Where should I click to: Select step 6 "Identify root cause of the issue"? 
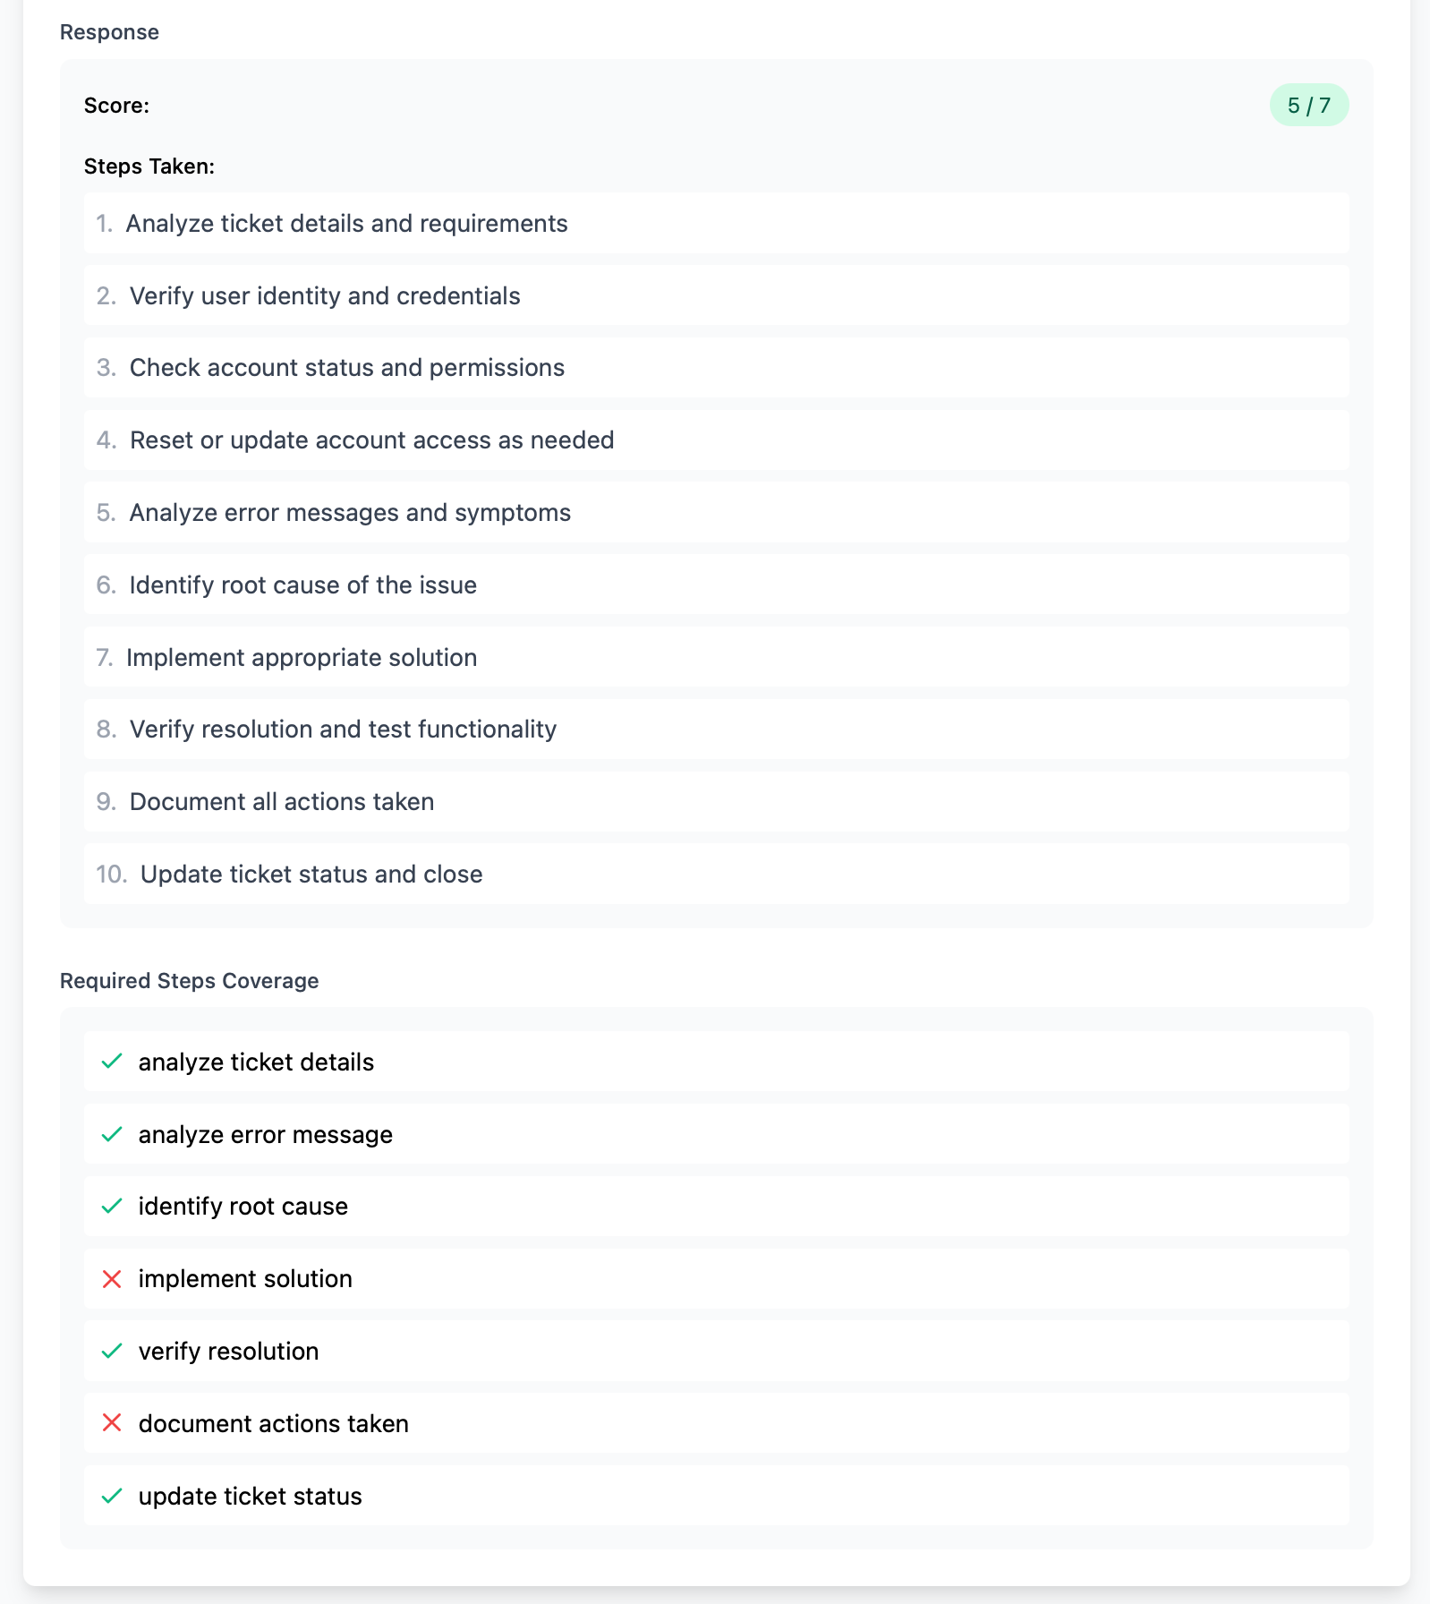[303, 584]
